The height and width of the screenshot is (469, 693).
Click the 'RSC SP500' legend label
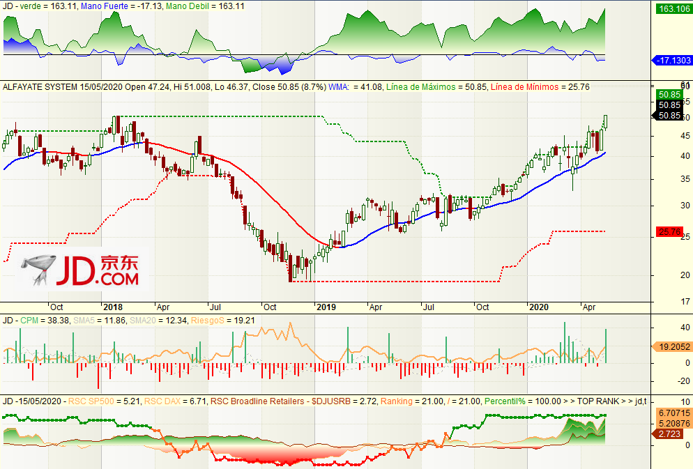coord(91,401)
